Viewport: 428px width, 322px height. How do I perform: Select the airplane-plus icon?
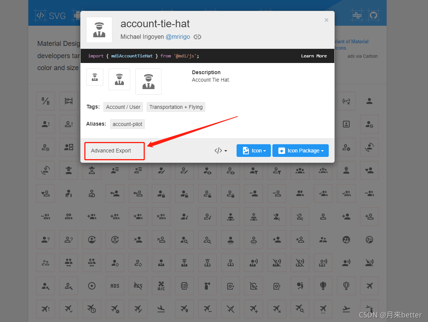(x=254, y=309)
